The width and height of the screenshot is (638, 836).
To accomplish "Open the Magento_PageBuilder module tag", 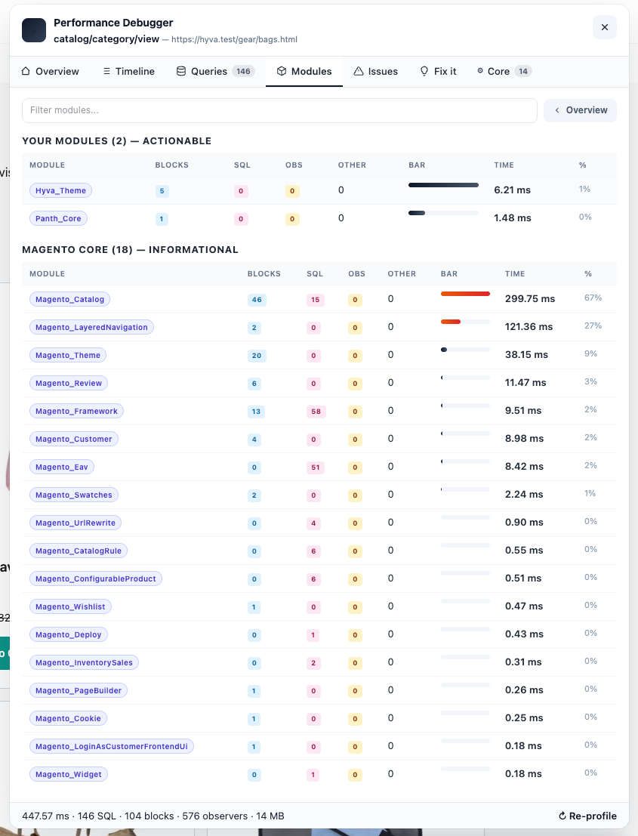I will [x=79, y=690].
